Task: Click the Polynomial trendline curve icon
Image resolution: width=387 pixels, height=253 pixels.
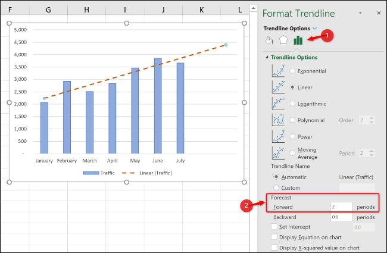Action: click(x=277, y=120)
